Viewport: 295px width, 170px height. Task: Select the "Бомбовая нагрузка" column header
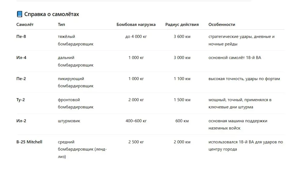(136, 25)
